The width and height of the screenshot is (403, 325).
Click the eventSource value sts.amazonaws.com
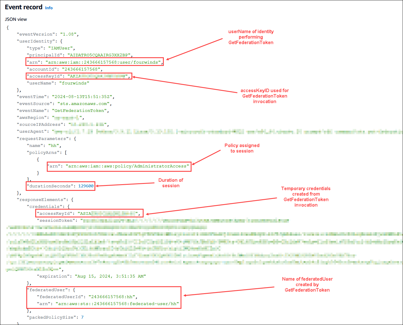(84, 104)
